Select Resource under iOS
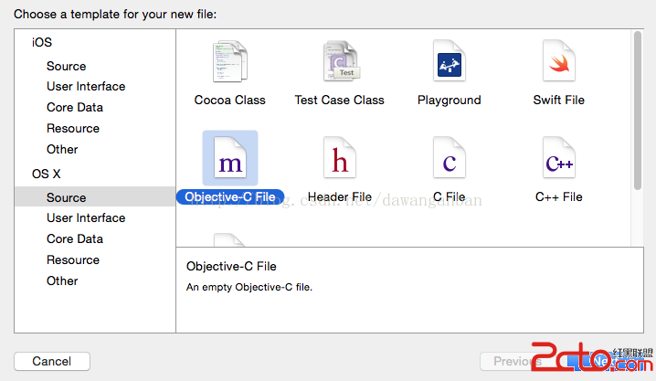Viewport: 656px width, 381px height. pyautogui.click(x=73, y=129)
